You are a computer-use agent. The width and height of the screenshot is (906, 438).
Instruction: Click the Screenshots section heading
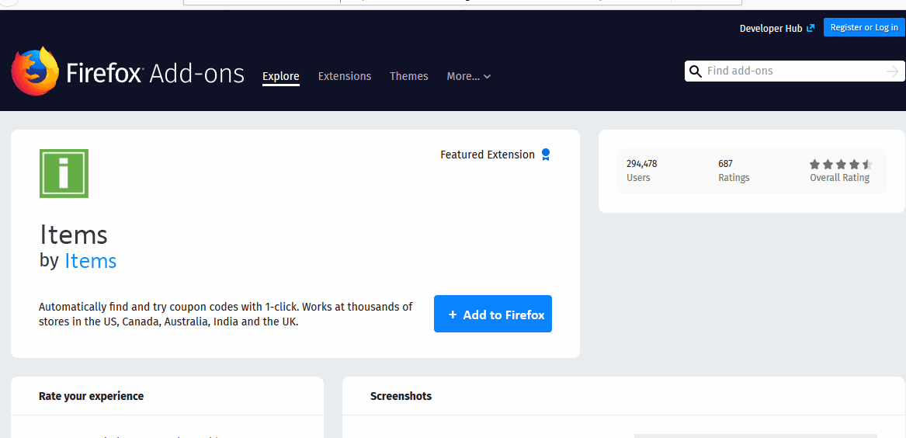[401, 396]
